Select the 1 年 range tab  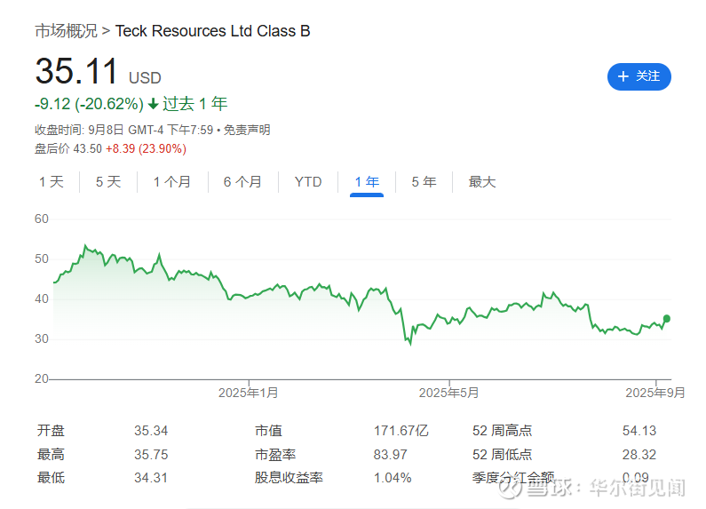[367, 182]
